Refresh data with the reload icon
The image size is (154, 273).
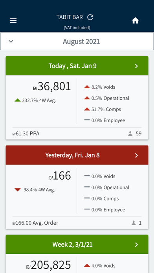coord(90,17)
